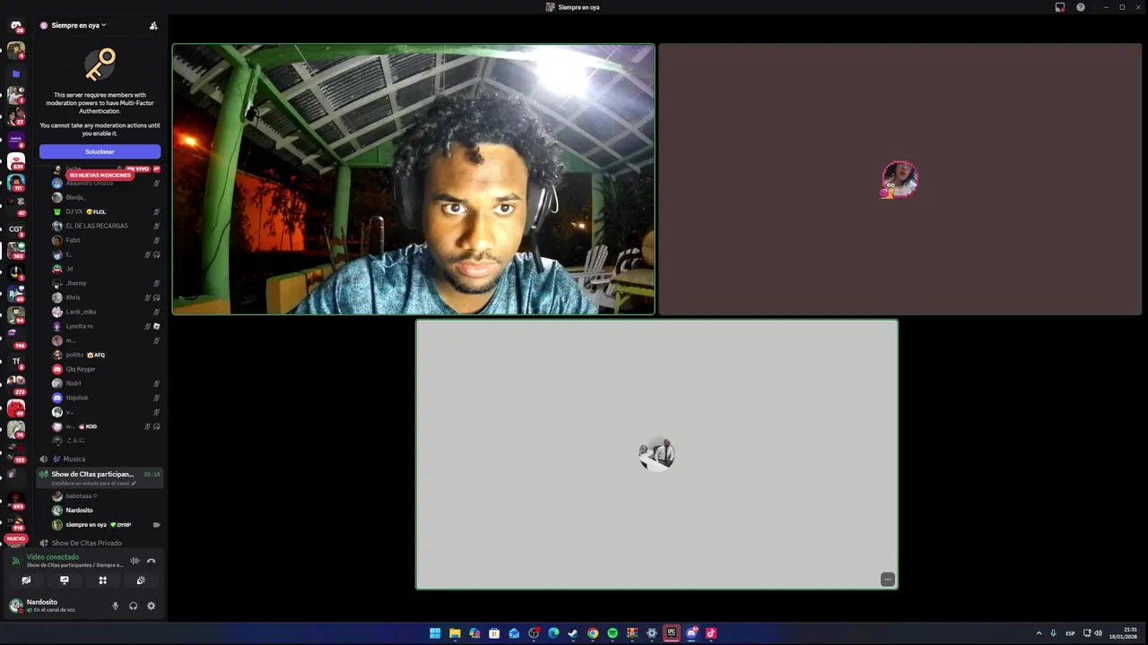Open Spotify from taskbar
This screenshot has height=645, width=1148.
click(x=613, y=633)
